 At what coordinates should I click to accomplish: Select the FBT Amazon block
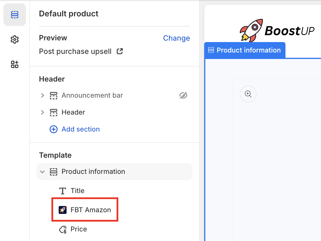(91, 210)
